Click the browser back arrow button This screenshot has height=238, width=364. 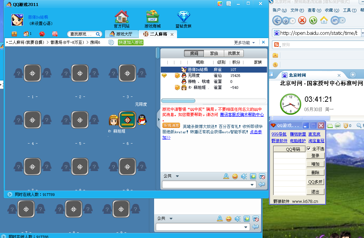[277, 21]
